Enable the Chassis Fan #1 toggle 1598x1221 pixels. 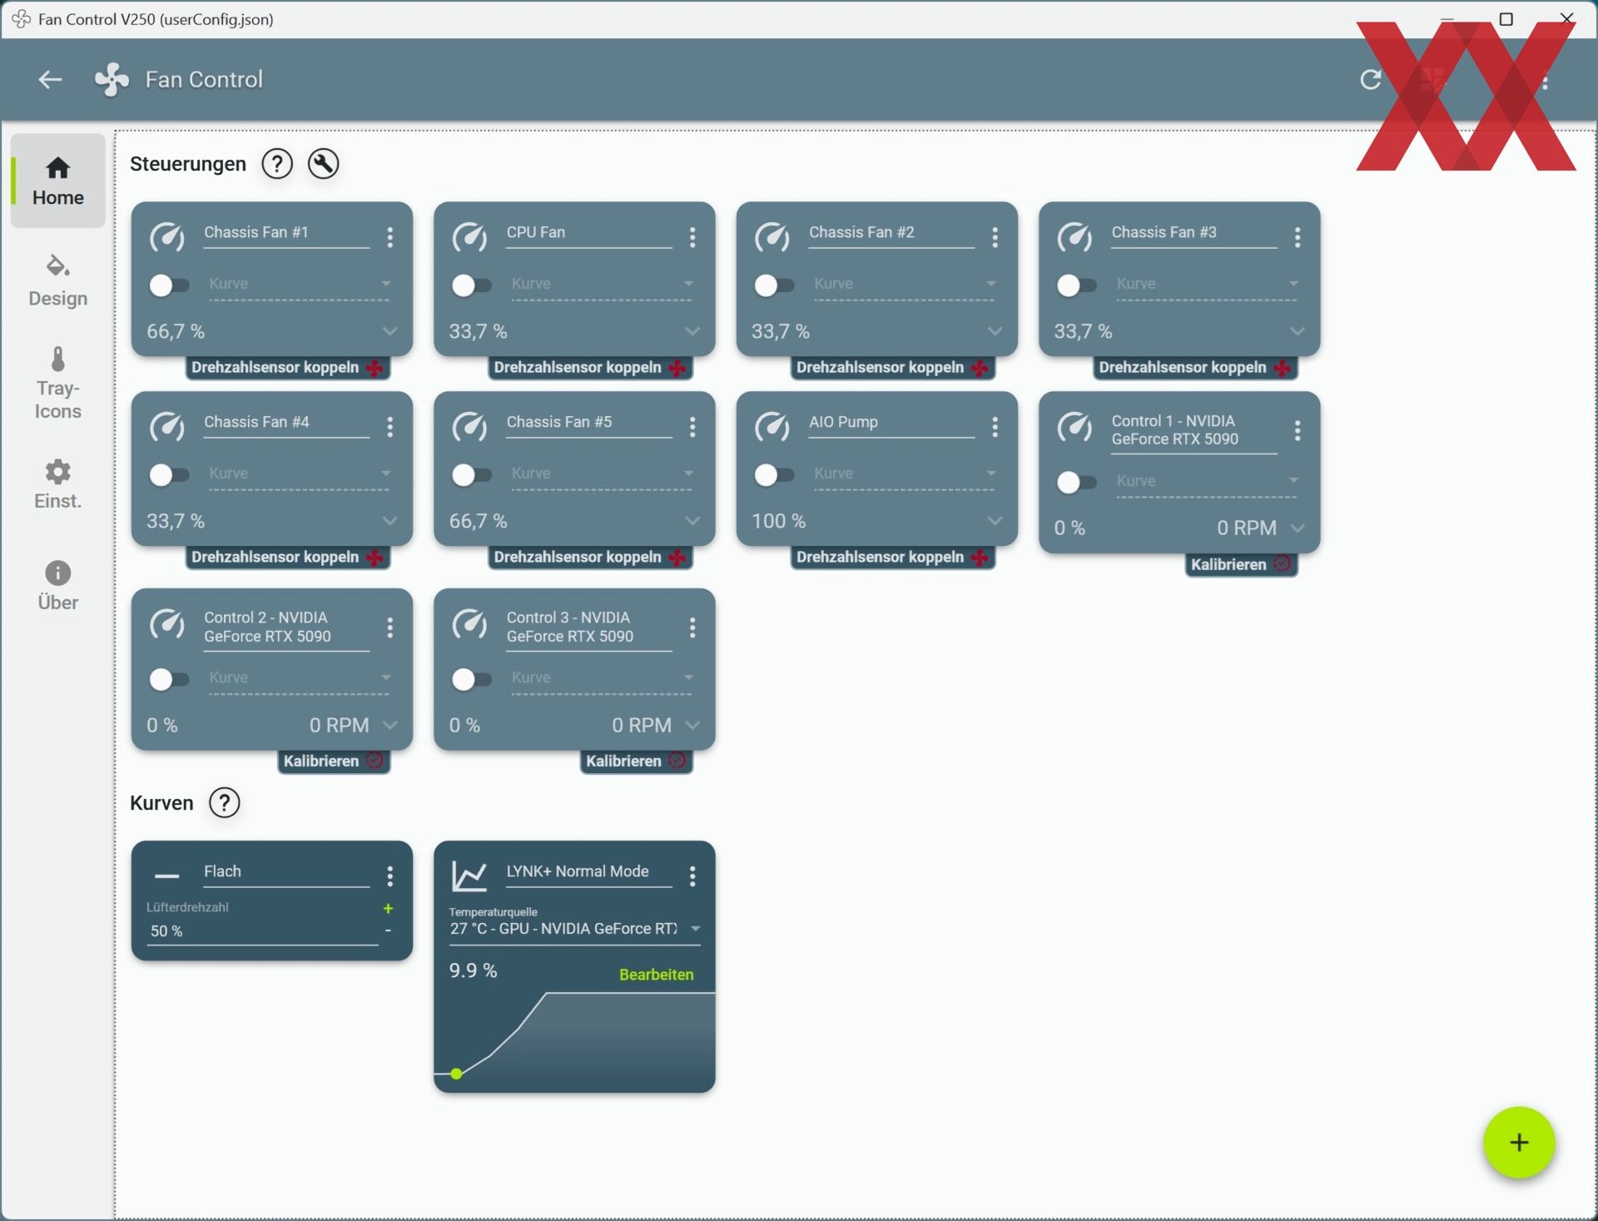click(x=169, y=285)
